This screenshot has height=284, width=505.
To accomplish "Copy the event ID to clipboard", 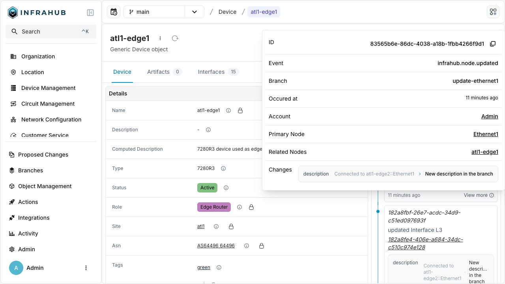I will [x=493, y=44].
